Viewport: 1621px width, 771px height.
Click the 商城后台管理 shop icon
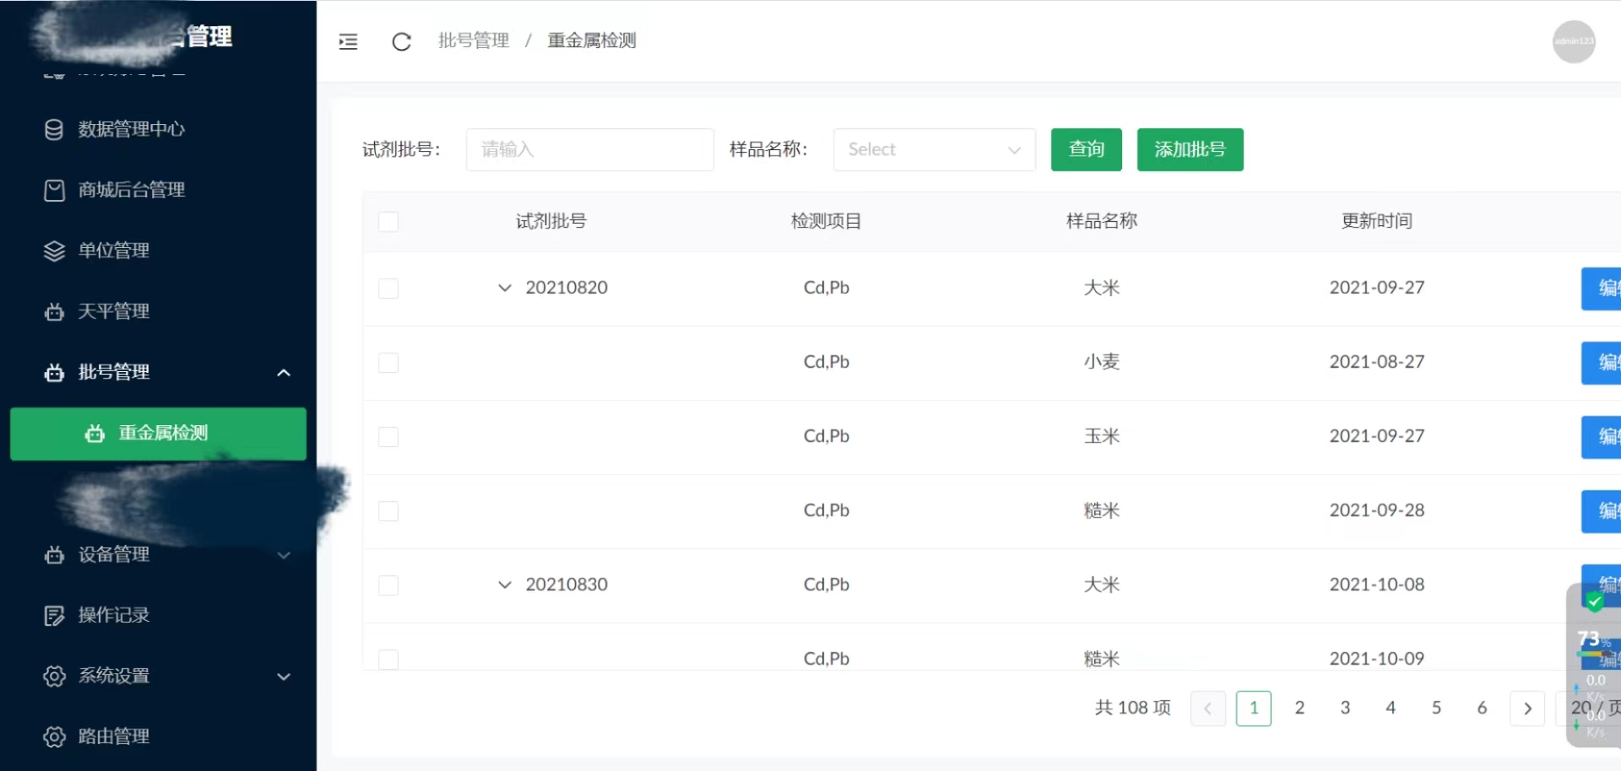[x=54, y=190]
